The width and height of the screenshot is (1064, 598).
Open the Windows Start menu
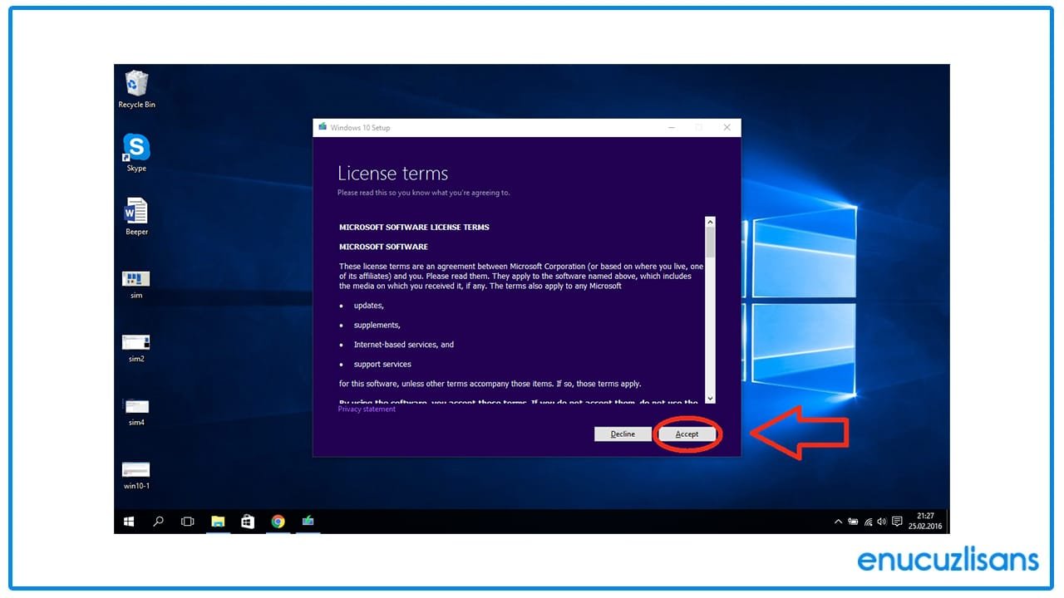[129, 522]
